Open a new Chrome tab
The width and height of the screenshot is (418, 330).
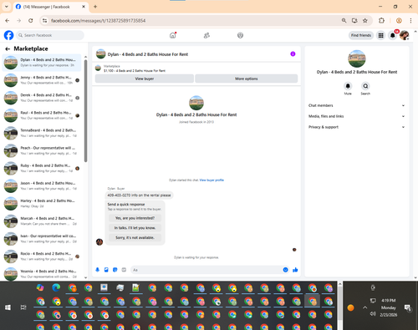pyautogui.click(x=95, y=7)
